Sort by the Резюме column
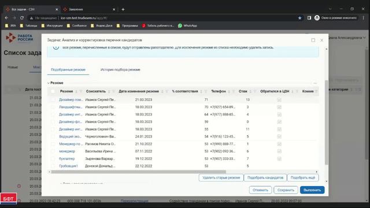The image size is (370, 208). (76, 91)
